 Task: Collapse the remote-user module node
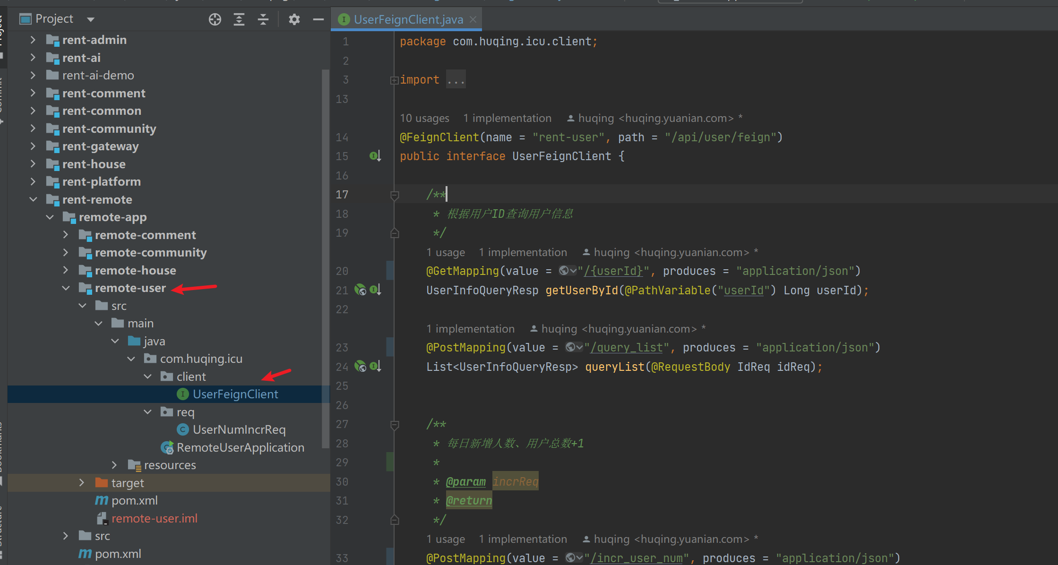(66, 288)
